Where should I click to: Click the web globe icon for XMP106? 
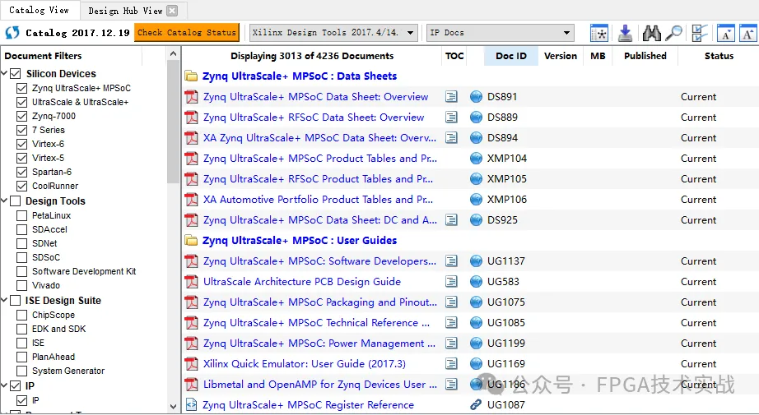click(477, 200)
